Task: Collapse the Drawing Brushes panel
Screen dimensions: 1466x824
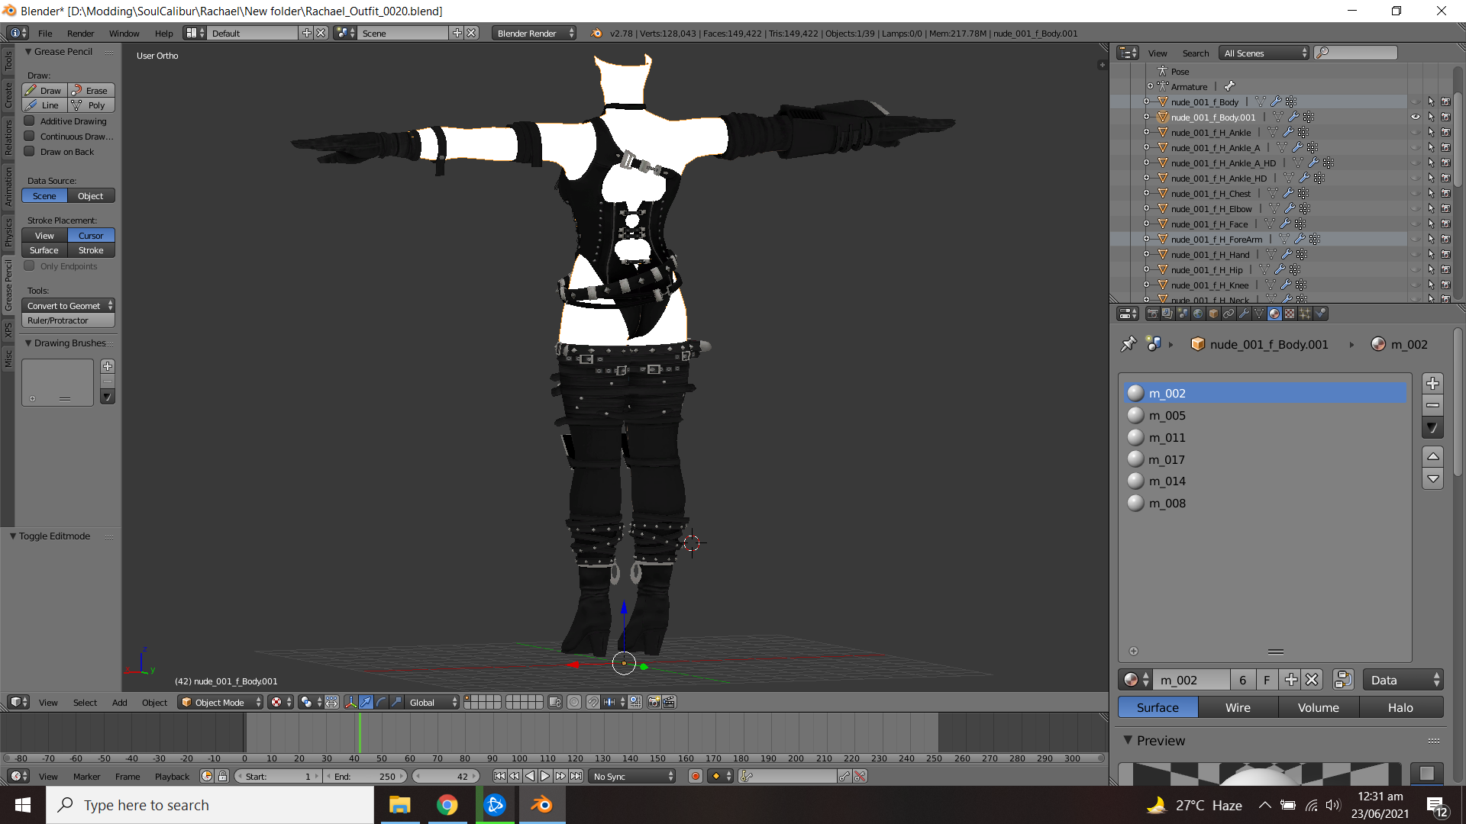Action: 28,343
